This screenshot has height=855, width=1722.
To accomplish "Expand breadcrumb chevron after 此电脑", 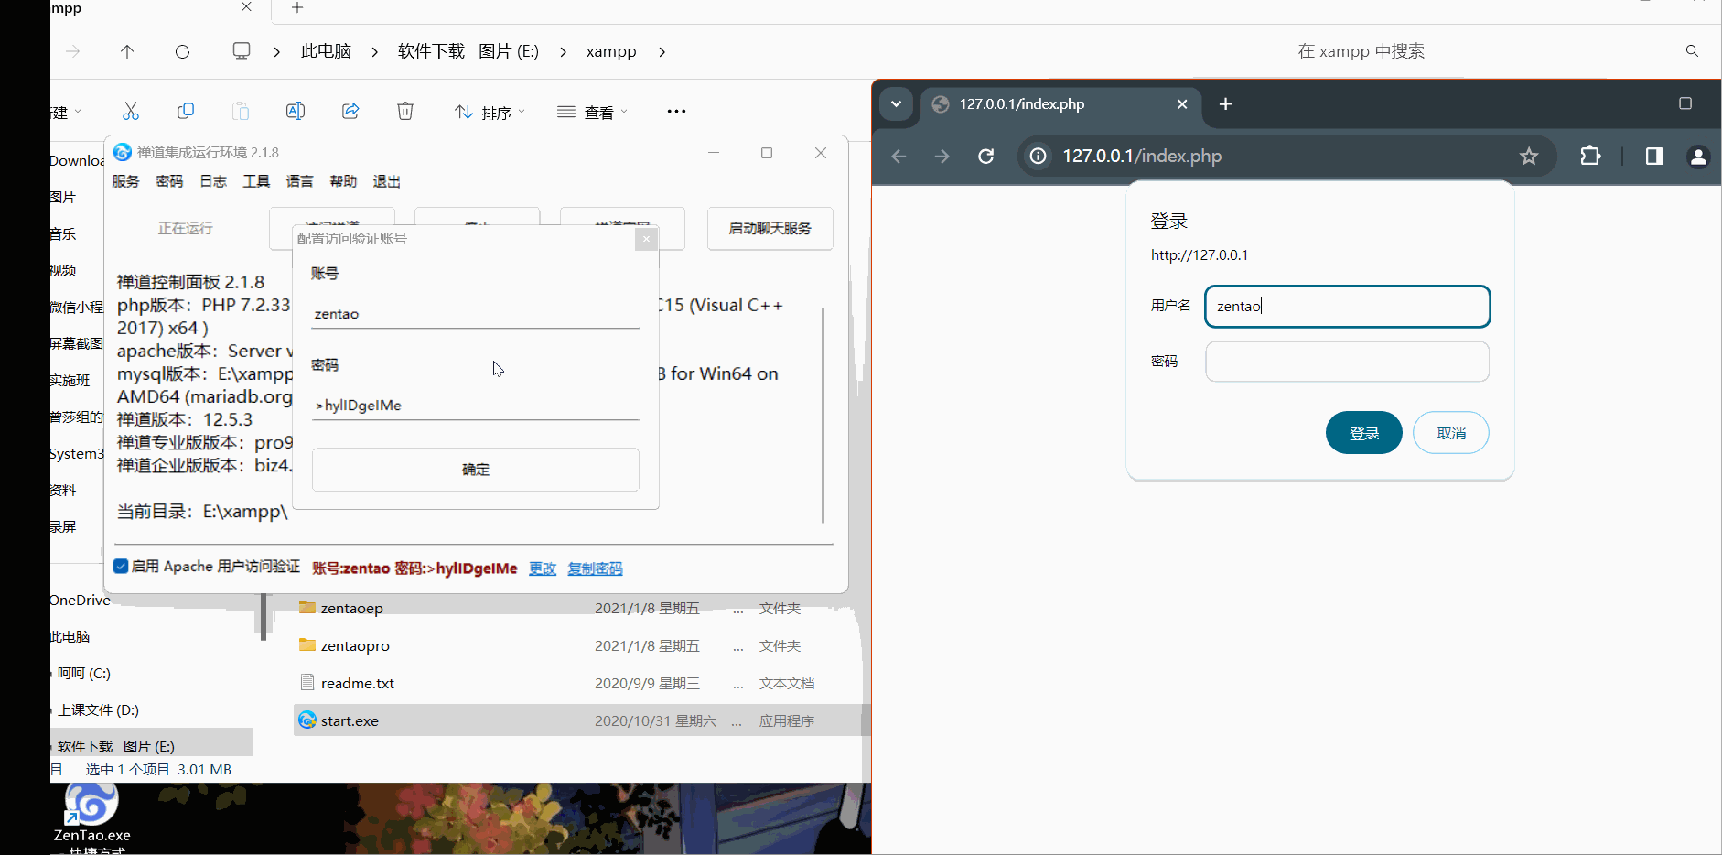I will pos(374,52).
